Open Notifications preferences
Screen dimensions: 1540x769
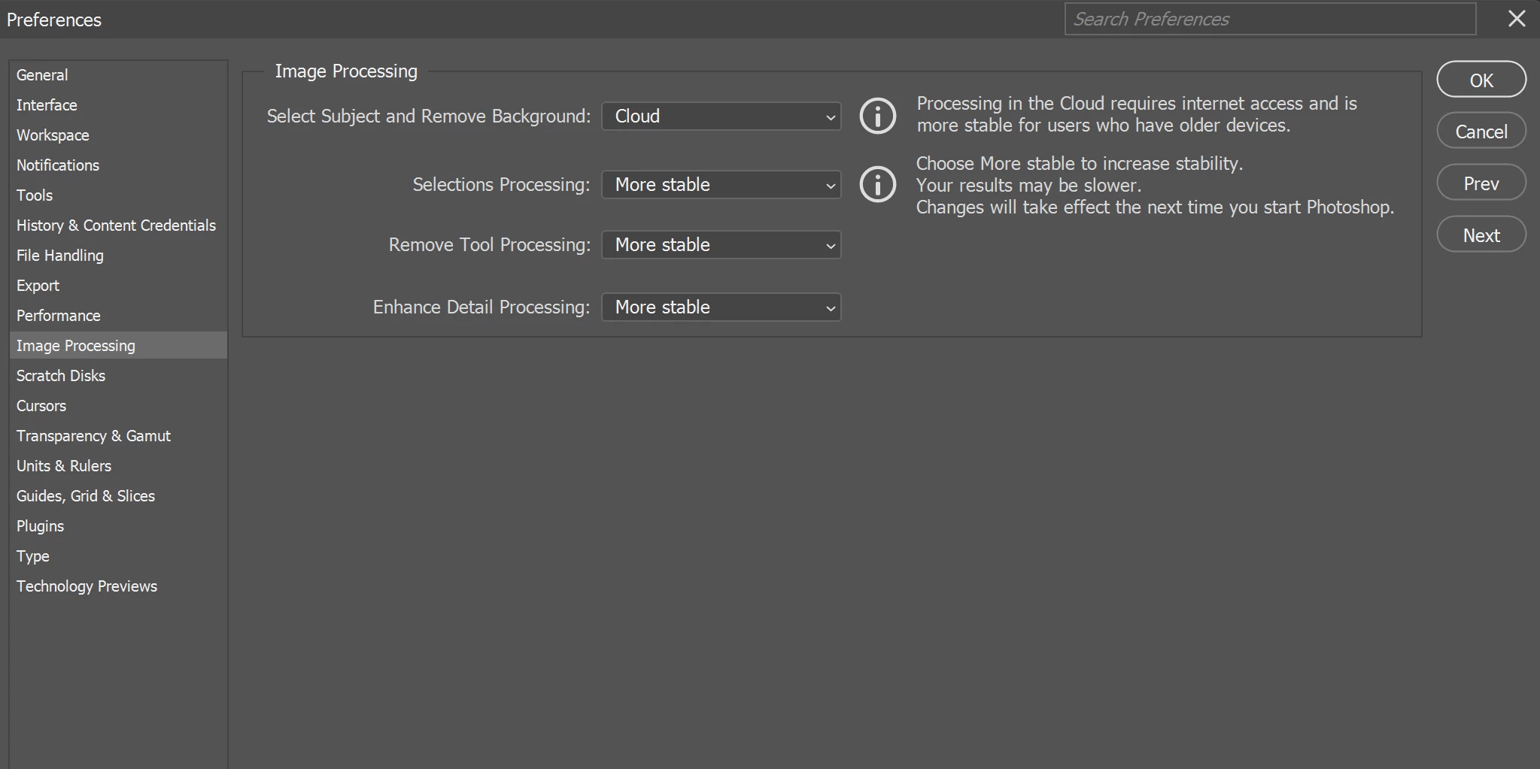pyautogui.click(x=118, y=165)
